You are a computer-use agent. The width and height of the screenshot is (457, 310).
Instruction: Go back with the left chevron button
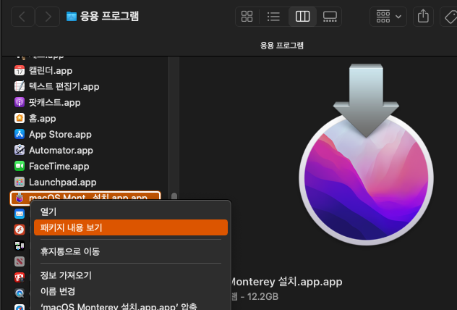[x=22, y=17]
